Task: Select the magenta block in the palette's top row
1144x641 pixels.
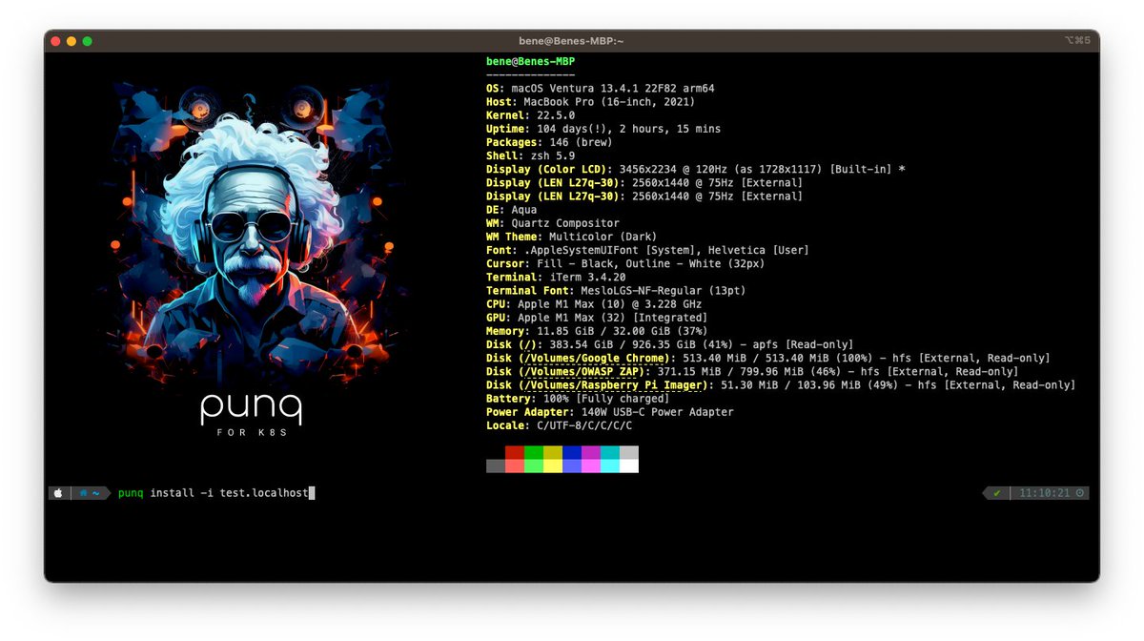Action: pos(591,452)
